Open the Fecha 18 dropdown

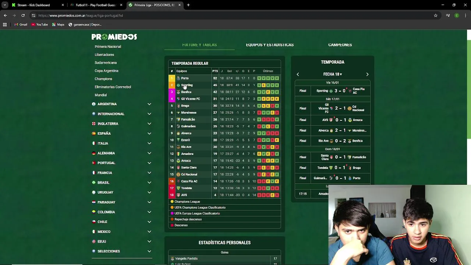tap(333, 74)
